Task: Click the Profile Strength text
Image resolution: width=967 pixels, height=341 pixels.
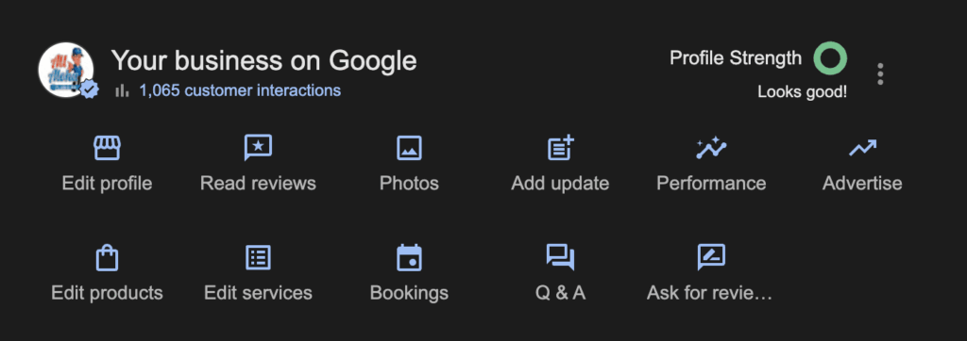Action: click(x=736, y=58)
